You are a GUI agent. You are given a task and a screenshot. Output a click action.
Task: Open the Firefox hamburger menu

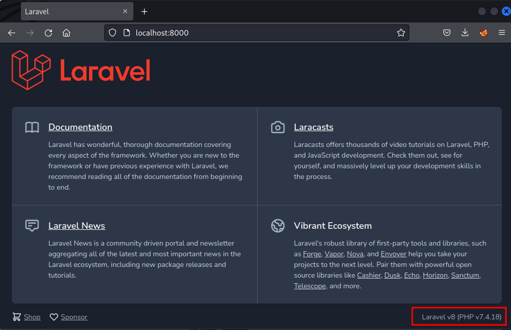pyautogui.click(x=502, y=33)
